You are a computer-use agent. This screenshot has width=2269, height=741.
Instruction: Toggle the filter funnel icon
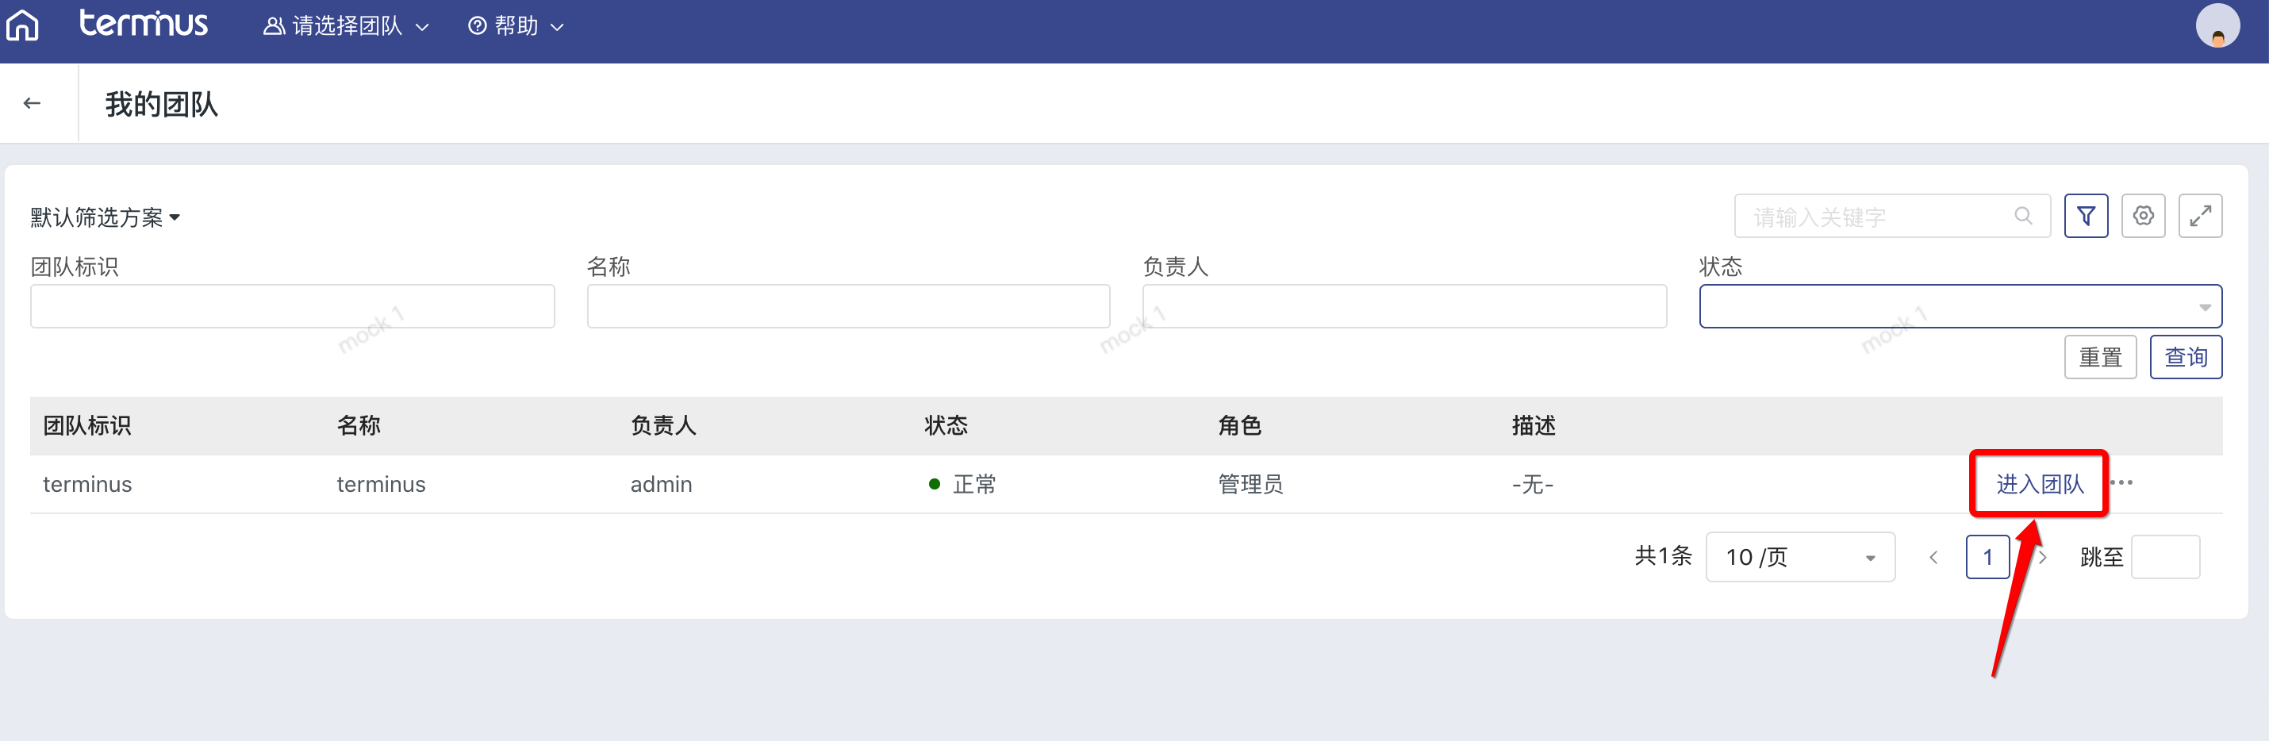click(2085, 216)
